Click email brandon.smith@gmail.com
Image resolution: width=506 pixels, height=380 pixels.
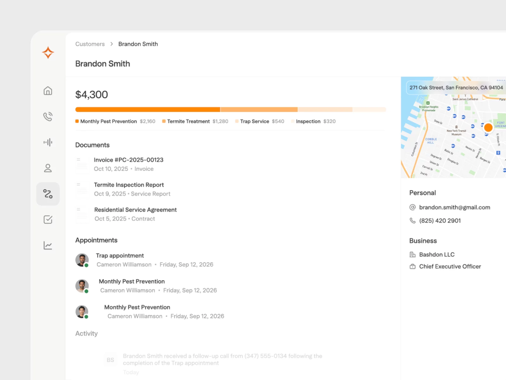[454, 207]
